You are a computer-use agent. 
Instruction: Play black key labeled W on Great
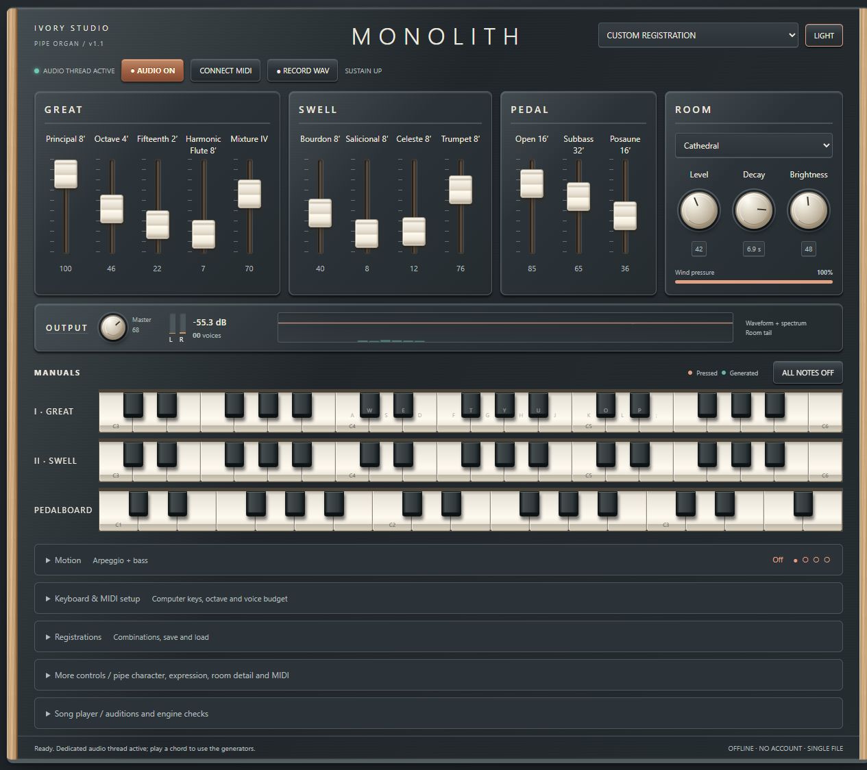(369, 404)
